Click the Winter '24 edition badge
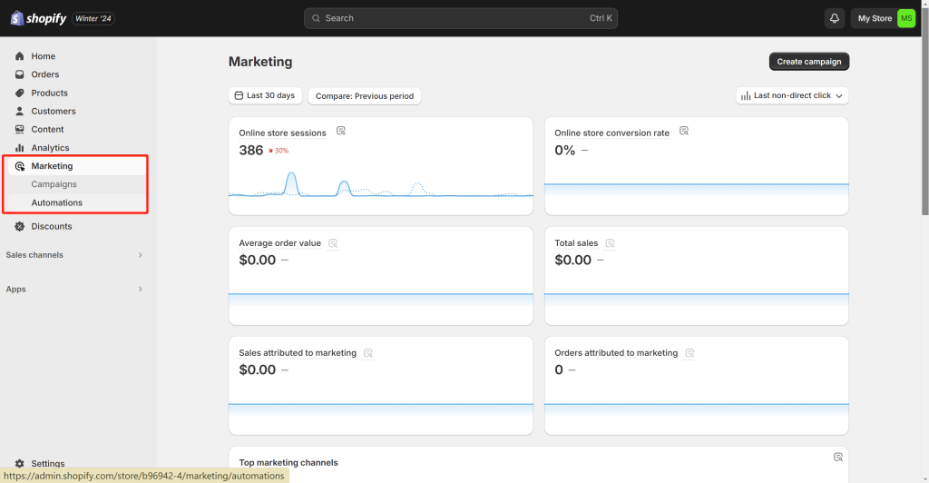Viewport: 929px width, 483px height. [x=93, y=18]
